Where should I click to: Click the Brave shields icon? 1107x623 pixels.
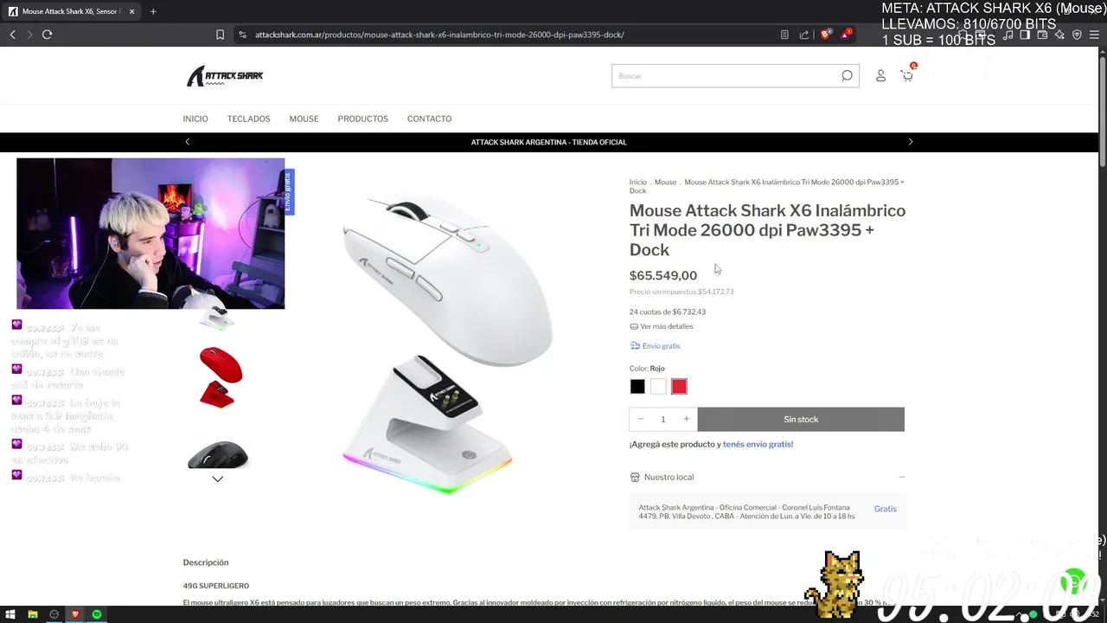[x=825, y=35]
